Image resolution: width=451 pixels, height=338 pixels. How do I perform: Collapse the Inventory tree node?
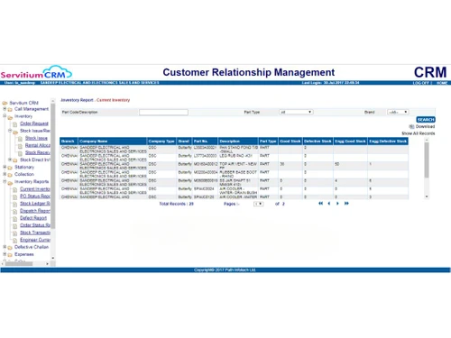tap(5, 116)
